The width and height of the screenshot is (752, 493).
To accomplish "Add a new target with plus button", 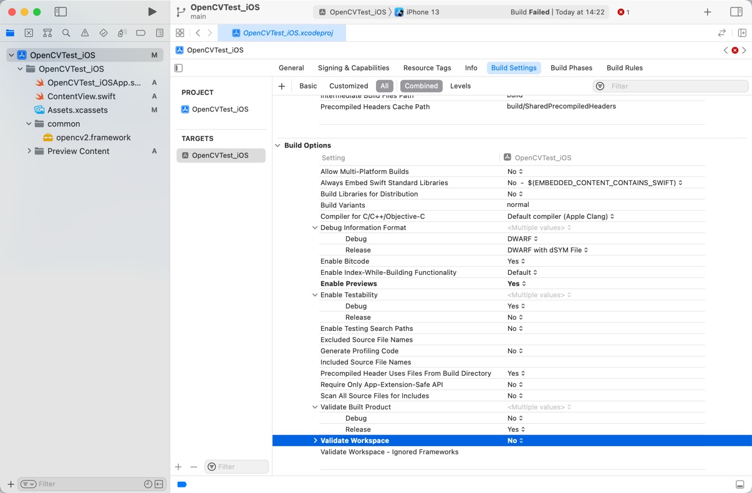I will point(178,467).
